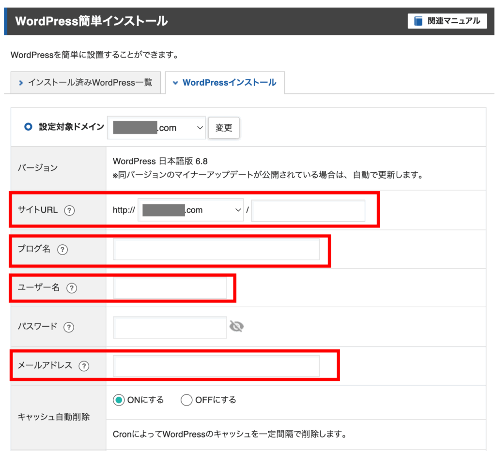Switch to WordPressインストール tab
The image size is (496, 451).
(x=225, y=83)
